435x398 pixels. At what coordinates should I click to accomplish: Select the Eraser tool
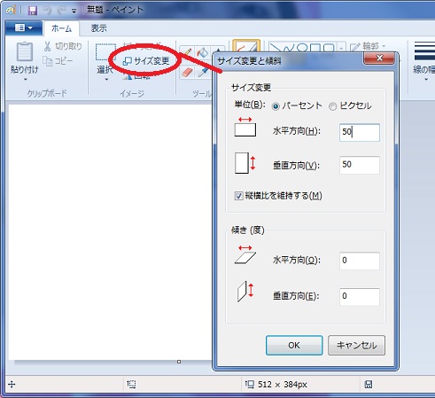[x=187, y=72]
